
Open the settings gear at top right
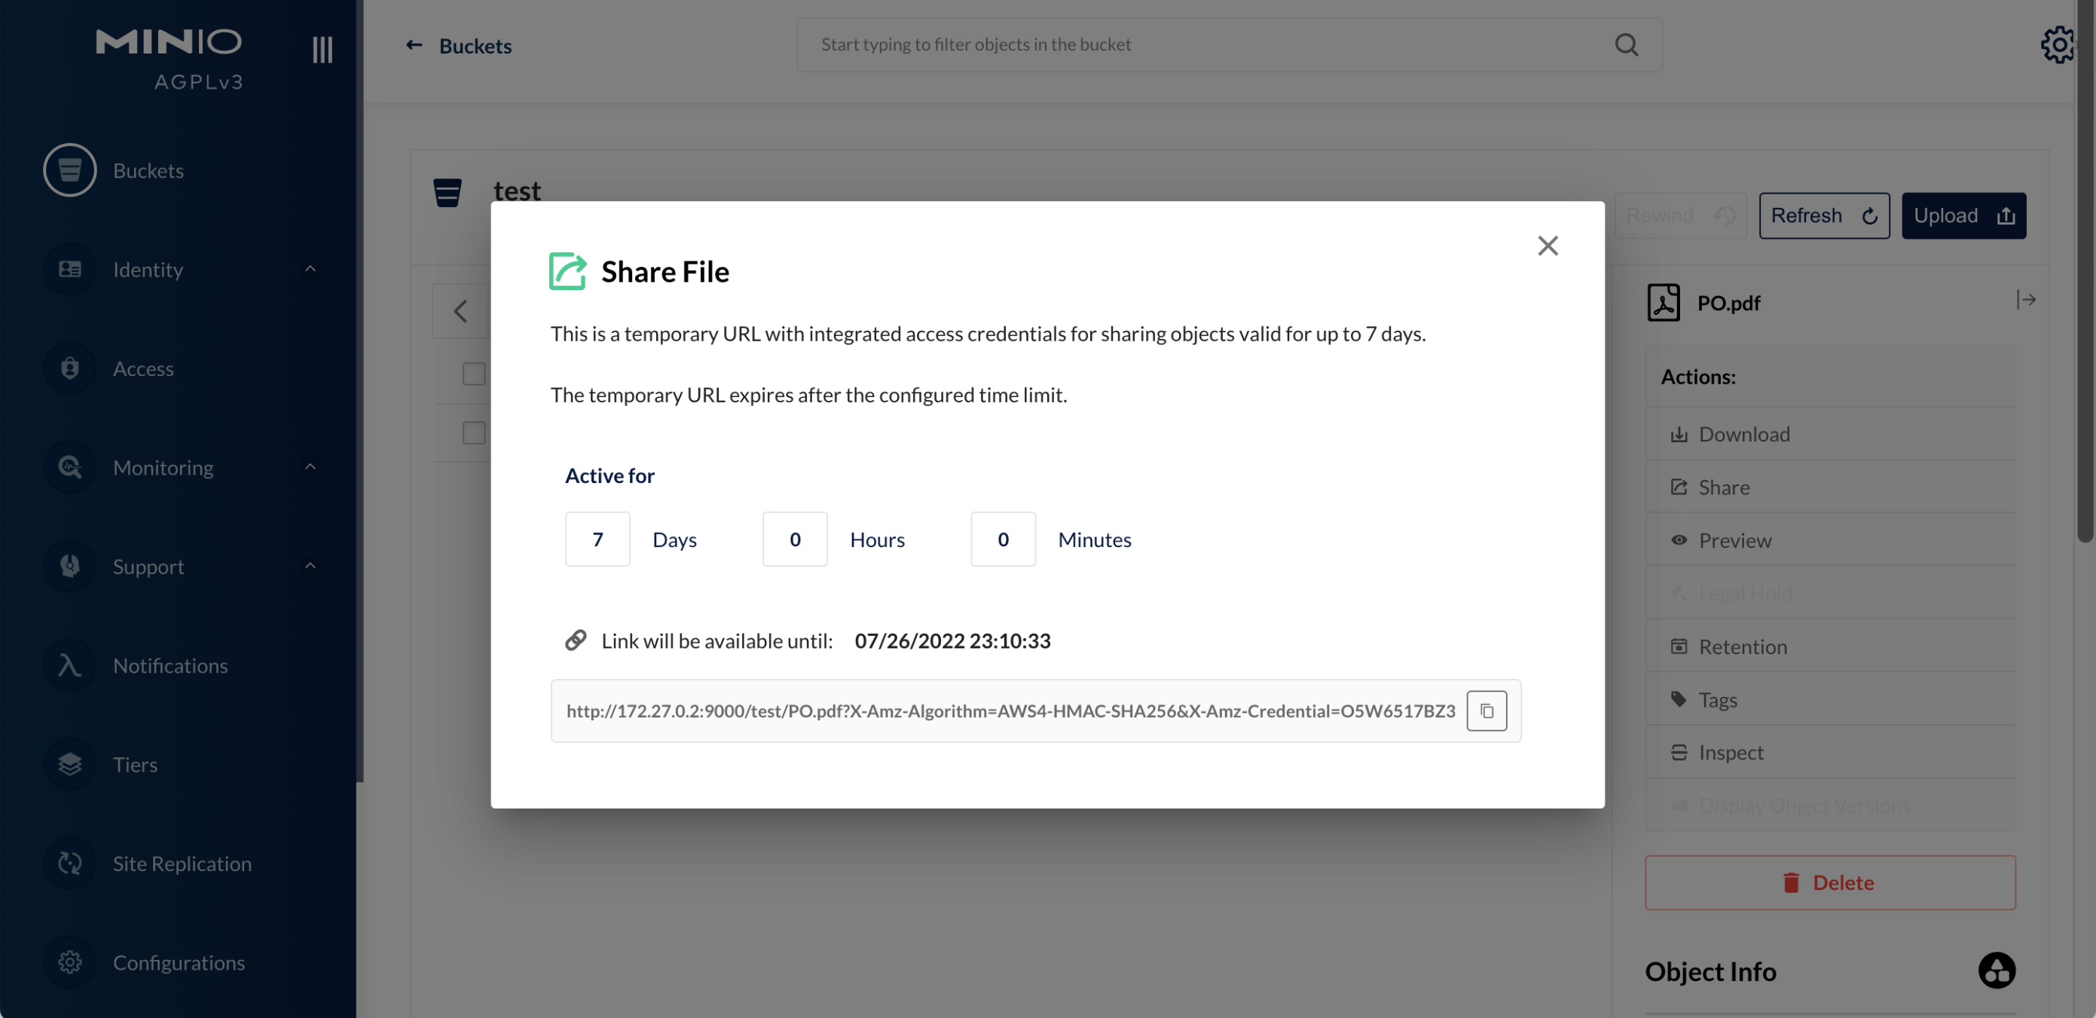pos(2058,44)
